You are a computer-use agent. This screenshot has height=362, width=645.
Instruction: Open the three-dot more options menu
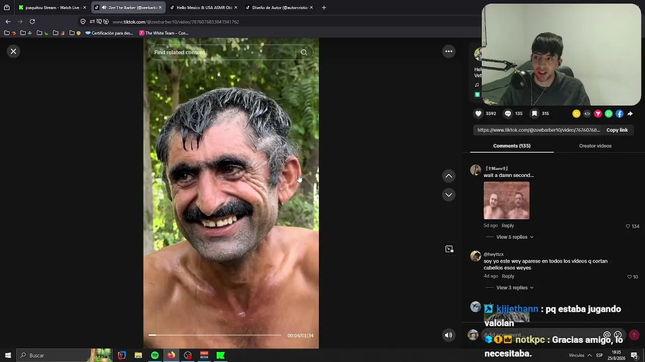448,51
